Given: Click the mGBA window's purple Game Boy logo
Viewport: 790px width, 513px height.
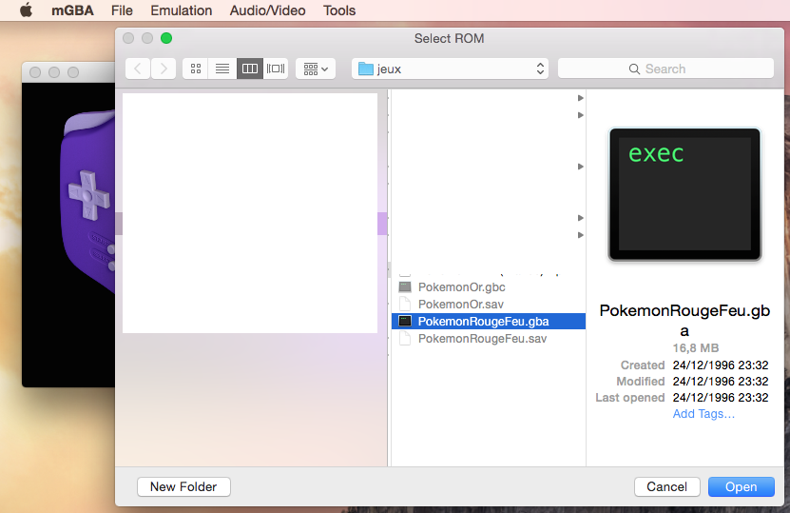Looking at the screenshot, I should coord(87,202).
